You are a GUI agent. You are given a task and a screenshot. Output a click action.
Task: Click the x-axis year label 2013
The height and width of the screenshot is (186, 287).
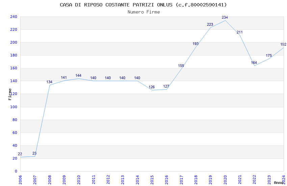coord(123,180)
